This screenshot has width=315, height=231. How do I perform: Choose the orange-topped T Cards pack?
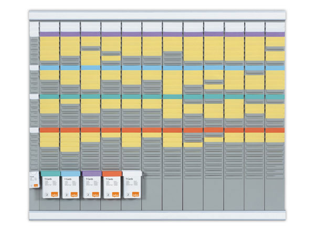coord(111,185)
